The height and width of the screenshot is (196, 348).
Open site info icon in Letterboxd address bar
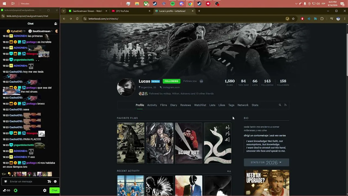coord(85,19)
